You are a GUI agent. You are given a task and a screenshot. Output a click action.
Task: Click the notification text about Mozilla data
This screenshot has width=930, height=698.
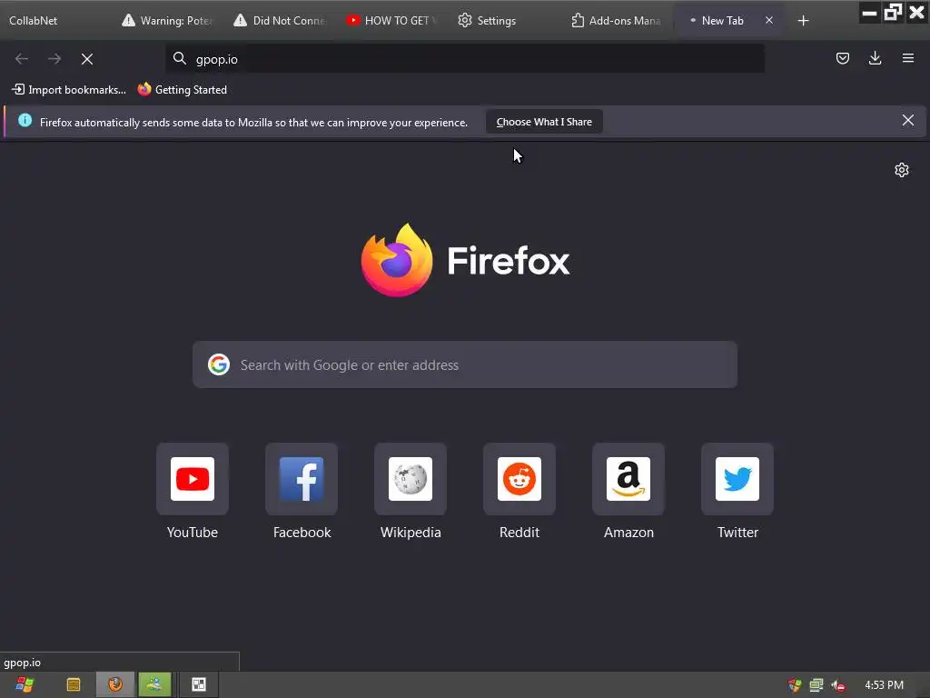pos(254,123)
